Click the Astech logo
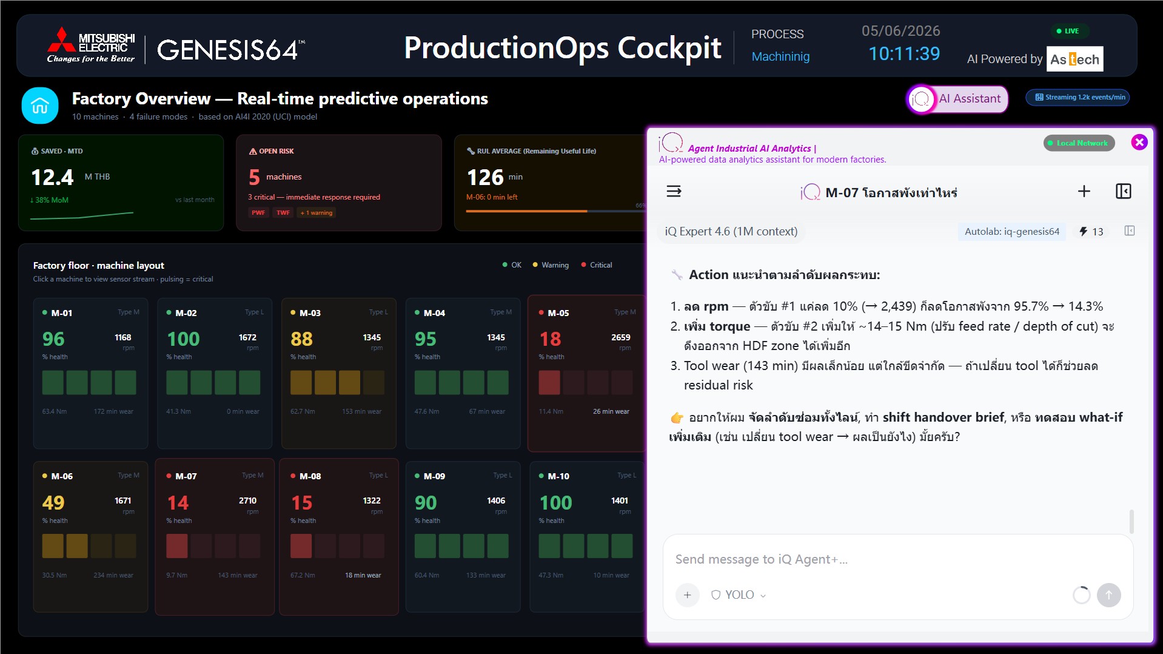The height and width of the screenshot is (654, 1163). point(1074,59)
